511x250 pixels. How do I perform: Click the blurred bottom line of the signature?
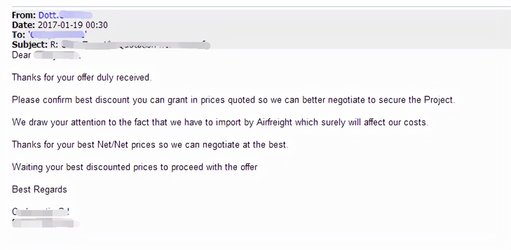(45, 223)
